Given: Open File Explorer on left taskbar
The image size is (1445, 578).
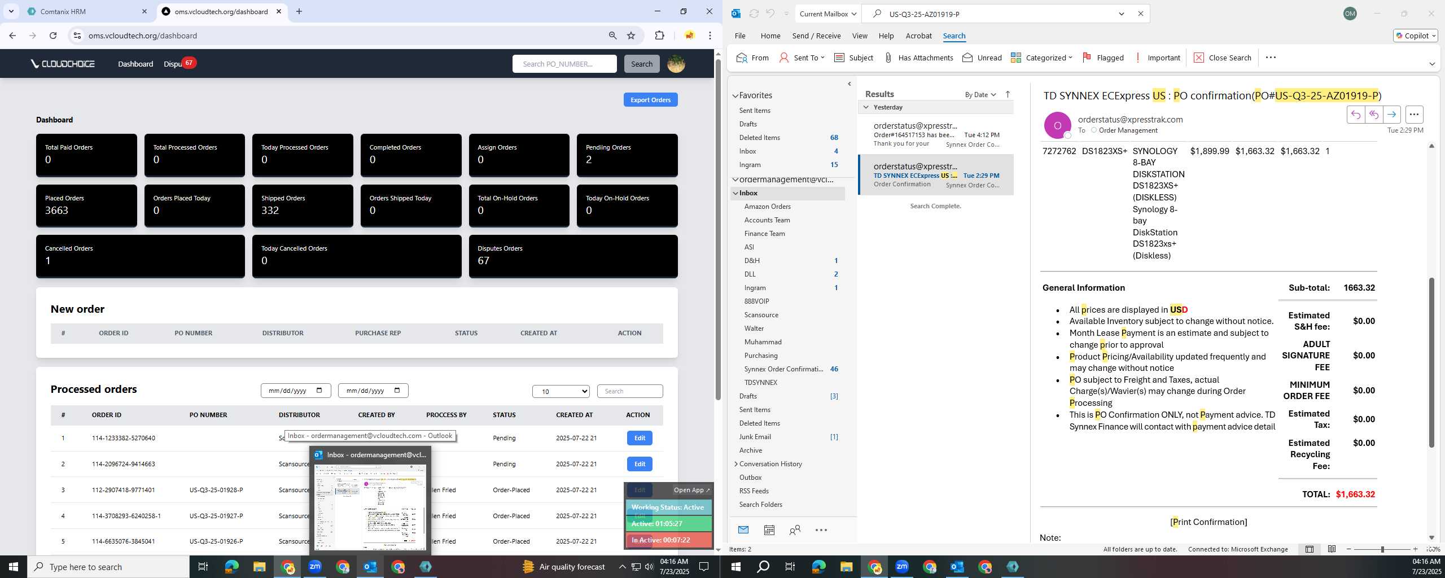Looking at the screenshot, I should [x=259, y=567].
